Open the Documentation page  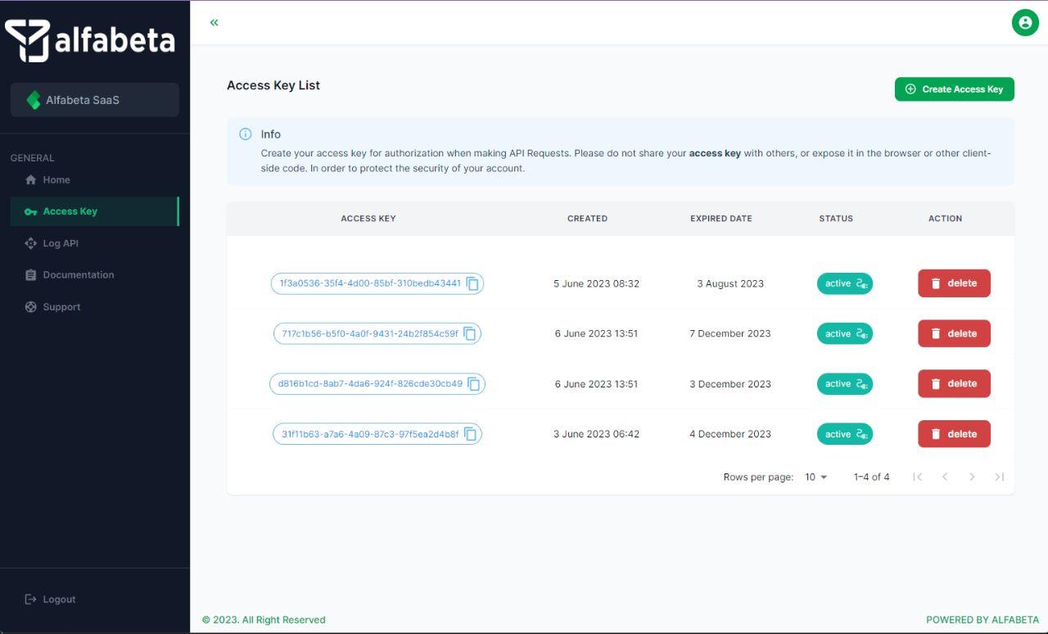click(x=78, y=275)
